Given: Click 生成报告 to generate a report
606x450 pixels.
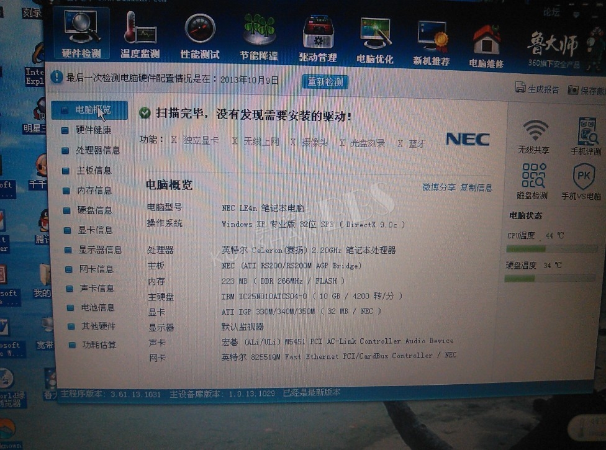Looking at the screenshot, I should (537, 89).
